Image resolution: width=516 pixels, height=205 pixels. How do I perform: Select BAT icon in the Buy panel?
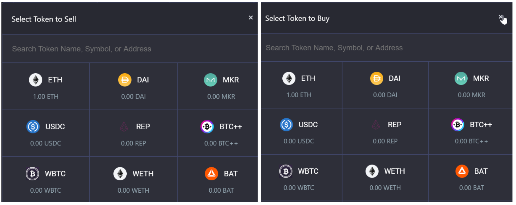tap(462, 172)
